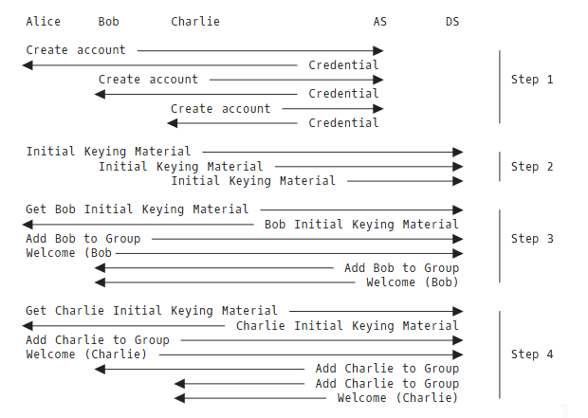Screen dimensions: 588x418
Task: Select the topmost "Credential" text
Action: click(343, 65)
